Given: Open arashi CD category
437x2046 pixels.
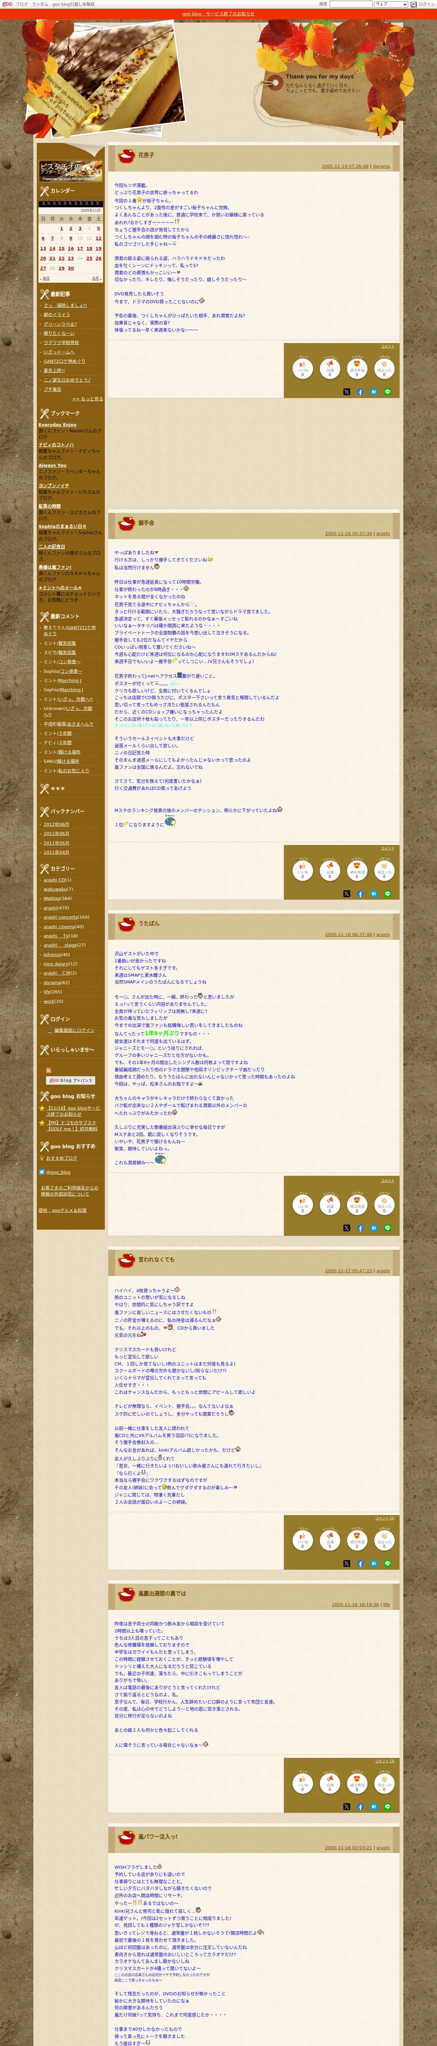Looking at the screenshot, I should [x=55, y=880].
